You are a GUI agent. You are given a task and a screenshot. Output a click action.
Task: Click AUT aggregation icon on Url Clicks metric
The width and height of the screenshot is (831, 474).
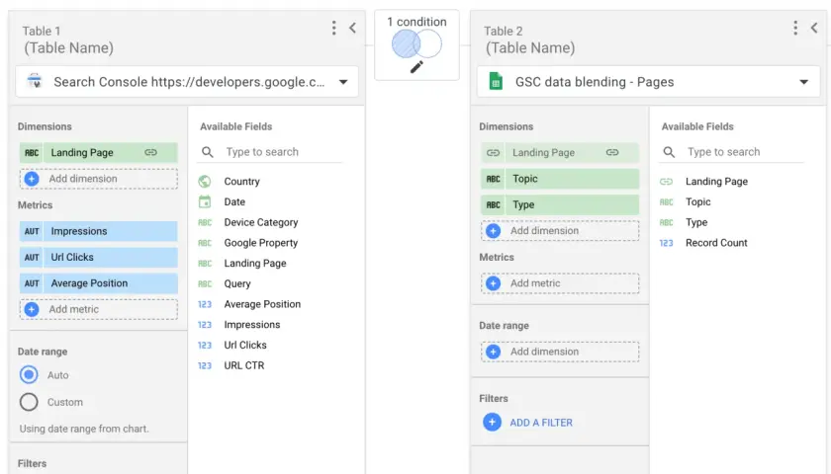pyautogui.click(x=32, y=257)
